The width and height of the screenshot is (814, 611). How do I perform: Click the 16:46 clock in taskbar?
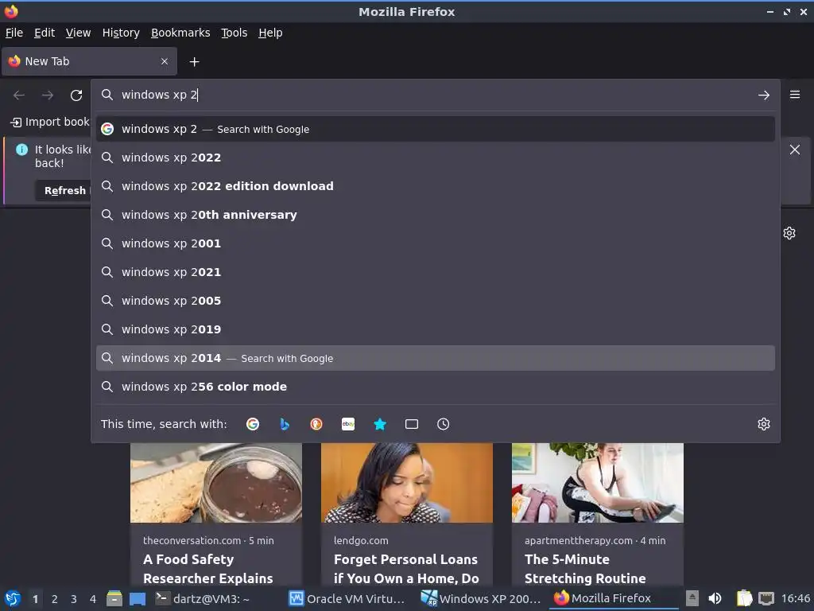click(795, 598)
